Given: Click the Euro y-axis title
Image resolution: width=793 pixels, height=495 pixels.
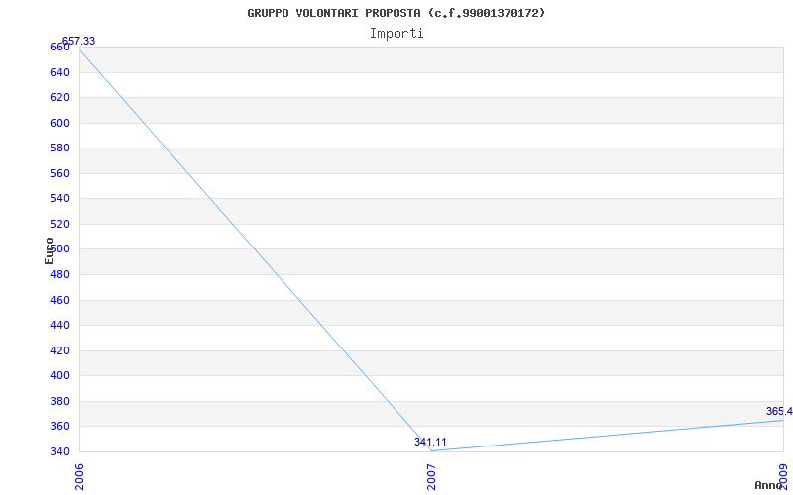Looking at the screenshot, I should (x=49, y=250).
